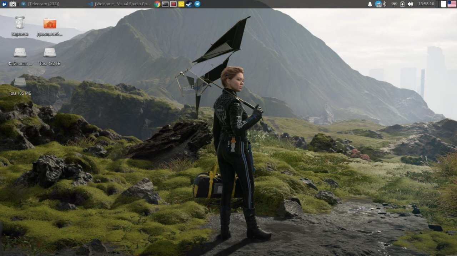Click the US flag keyboard layout indicator
The height and width of the screenshot is (256, 457).
[x=452, y=4]
